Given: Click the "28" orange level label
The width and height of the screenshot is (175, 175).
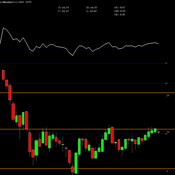Looking at the screenshot, I should 168,96.
